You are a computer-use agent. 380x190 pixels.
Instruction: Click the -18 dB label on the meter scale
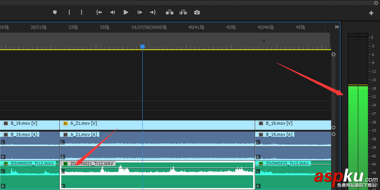(373, 88)
